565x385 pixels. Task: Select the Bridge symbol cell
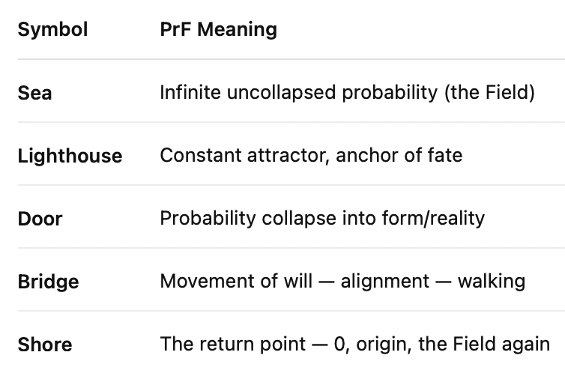tap(48, 282)
